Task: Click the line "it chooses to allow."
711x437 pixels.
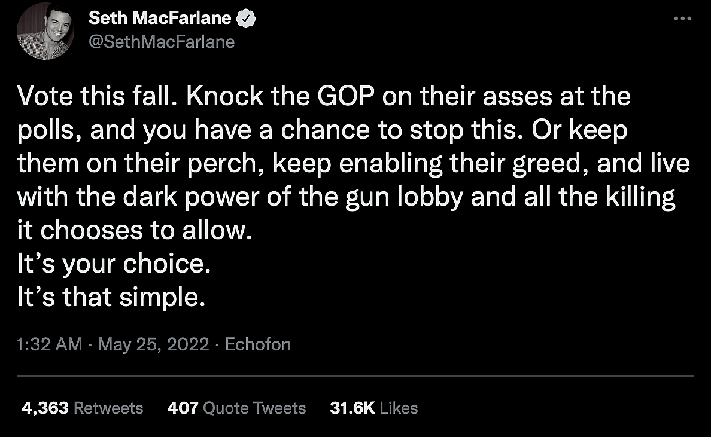Action: tap(132, 231)
